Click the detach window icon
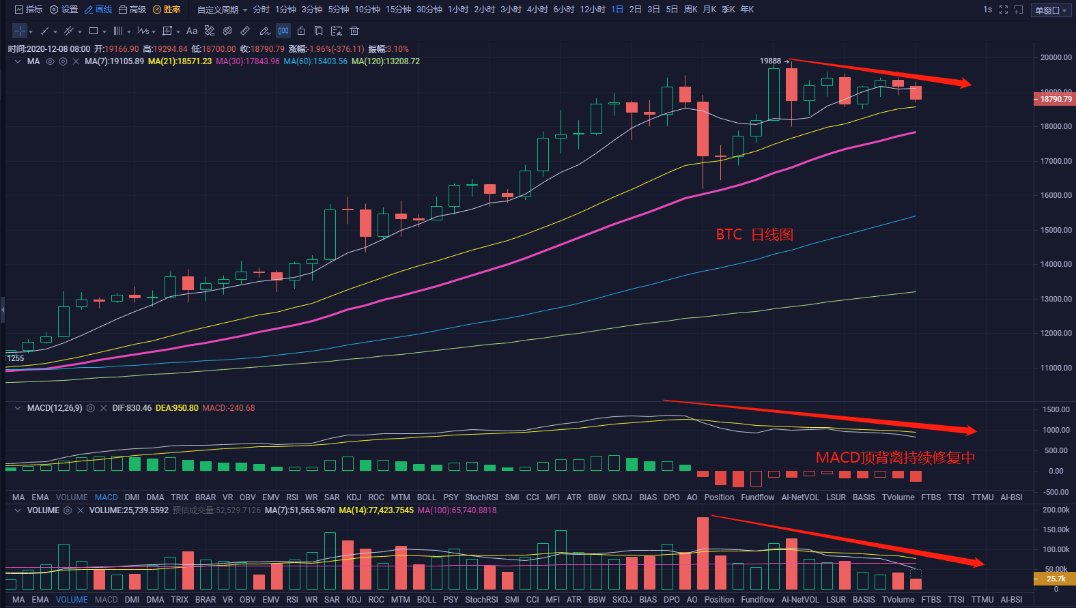1076x608 pixels. [x=1019, y=10]
